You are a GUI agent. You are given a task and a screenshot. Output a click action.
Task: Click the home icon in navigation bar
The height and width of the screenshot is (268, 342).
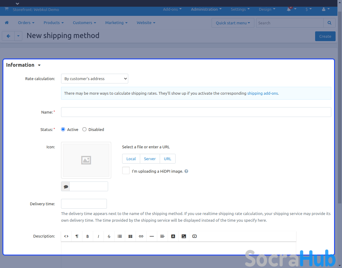click(x=7, y=23)
